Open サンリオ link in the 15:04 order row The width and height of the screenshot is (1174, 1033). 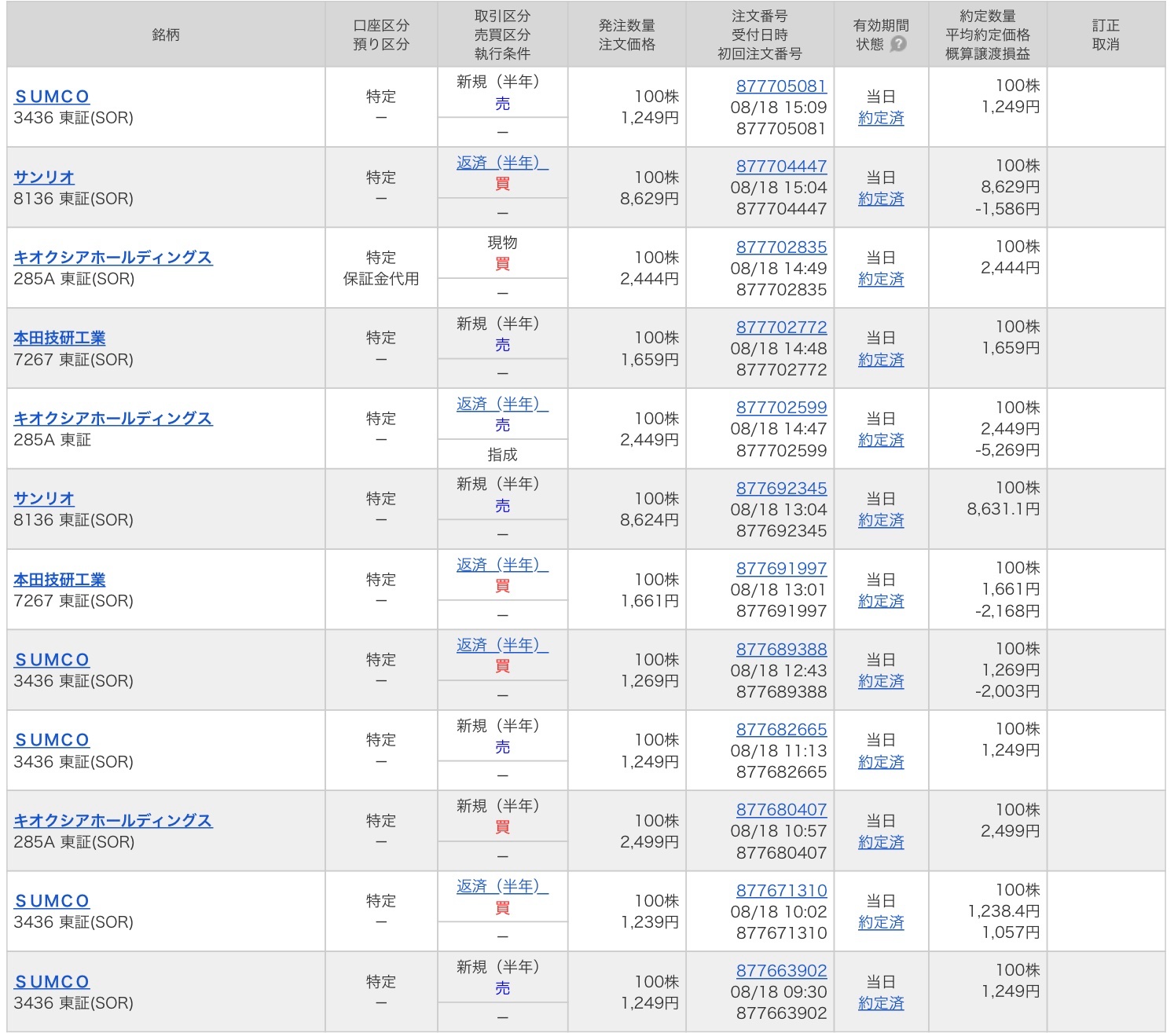[44, 178]
